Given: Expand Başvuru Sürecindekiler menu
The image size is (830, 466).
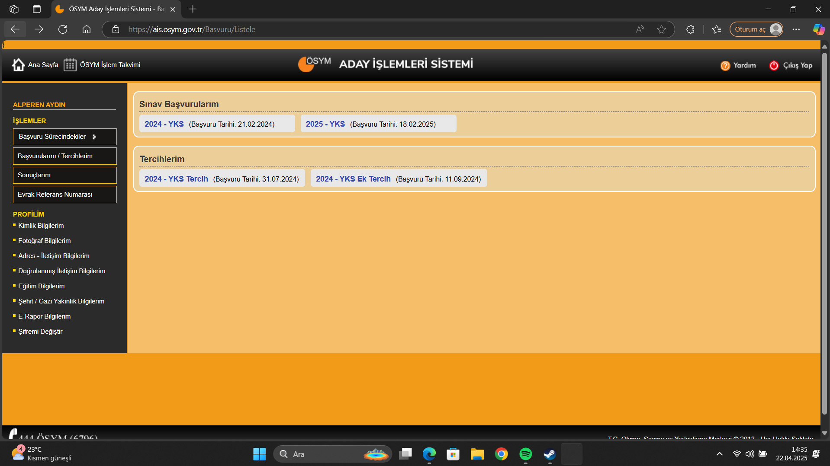Looking at the screenshot, I should coord(65,137).
